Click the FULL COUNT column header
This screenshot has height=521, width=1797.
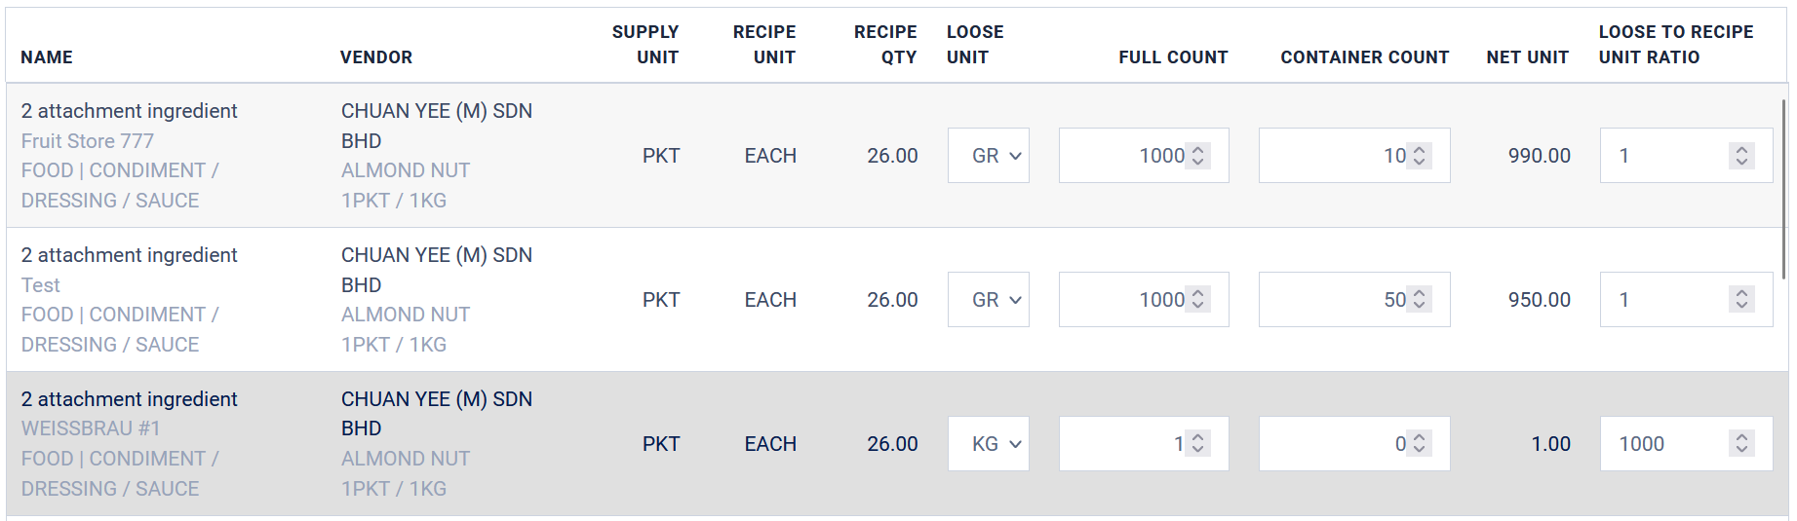point(1173,57)
